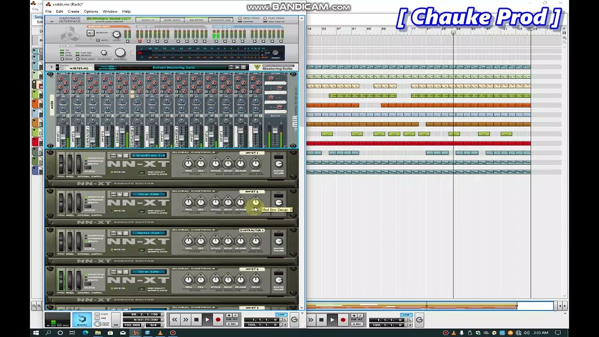Click the Audio I/O button
The image size is (599, 337).
(148, 20)
